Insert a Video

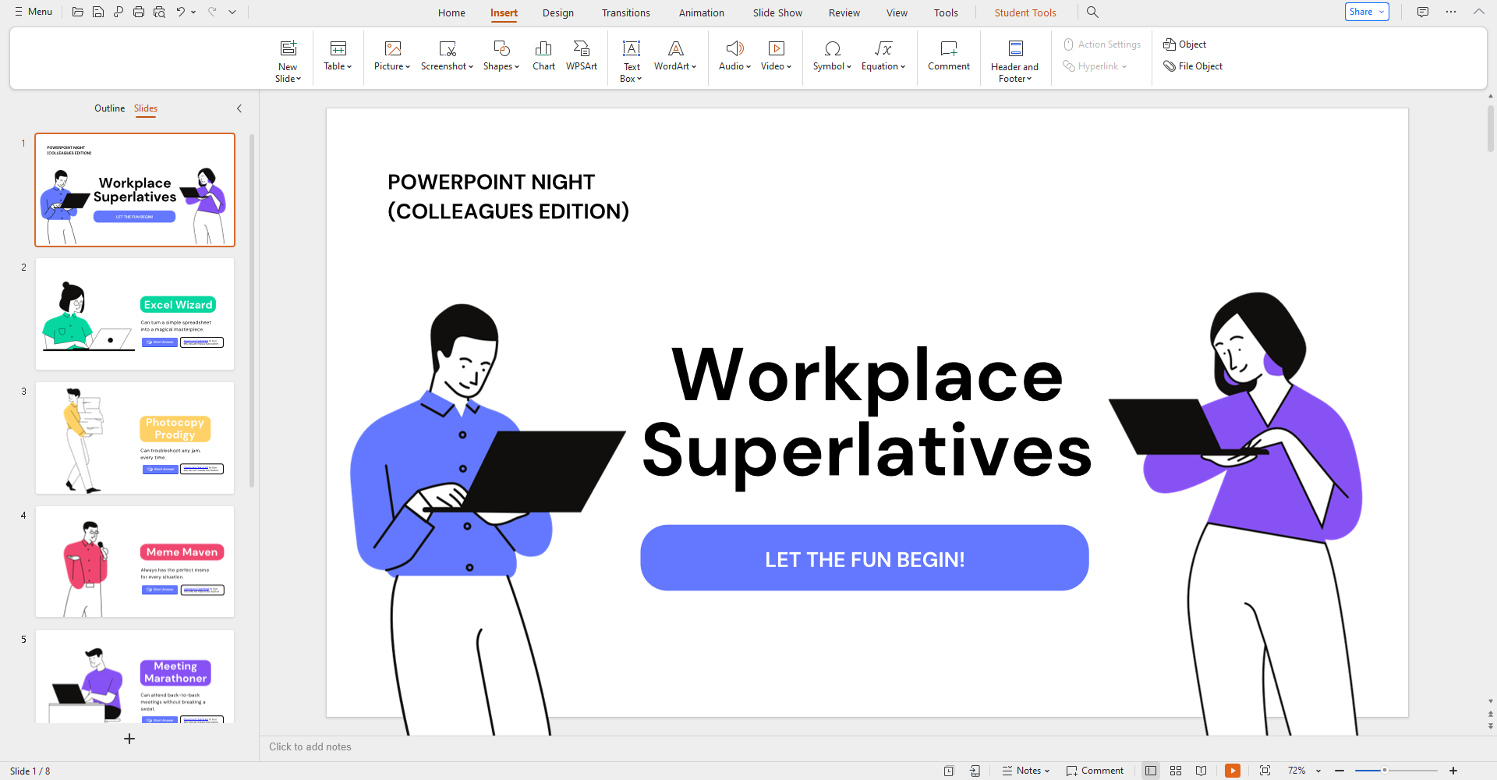pos(776,56)
